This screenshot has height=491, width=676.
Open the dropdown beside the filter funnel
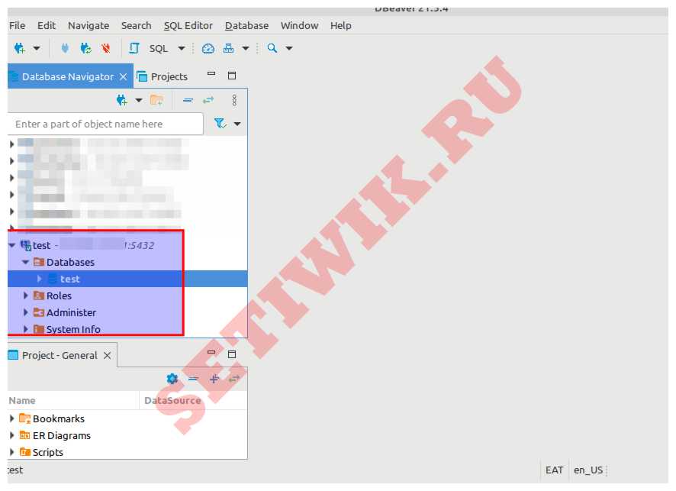pyautogui.click(x=237, y=124)
